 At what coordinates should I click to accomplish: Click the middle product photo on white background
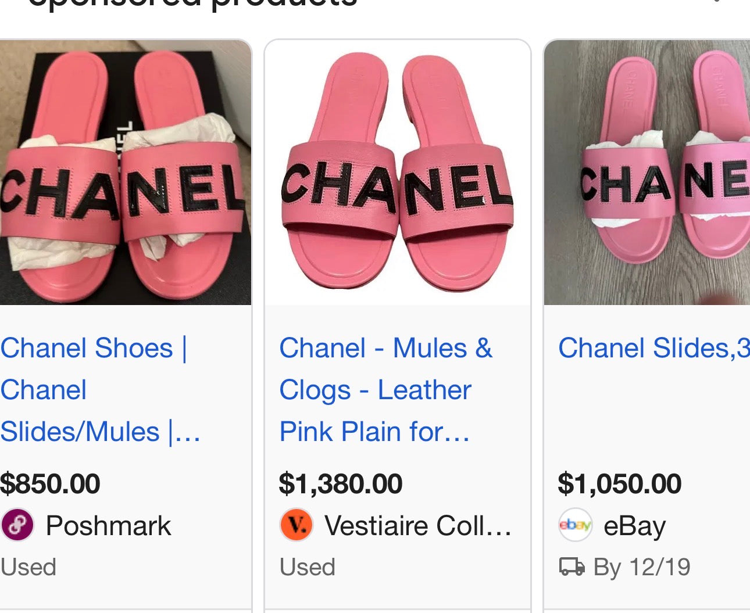point(398,171)
